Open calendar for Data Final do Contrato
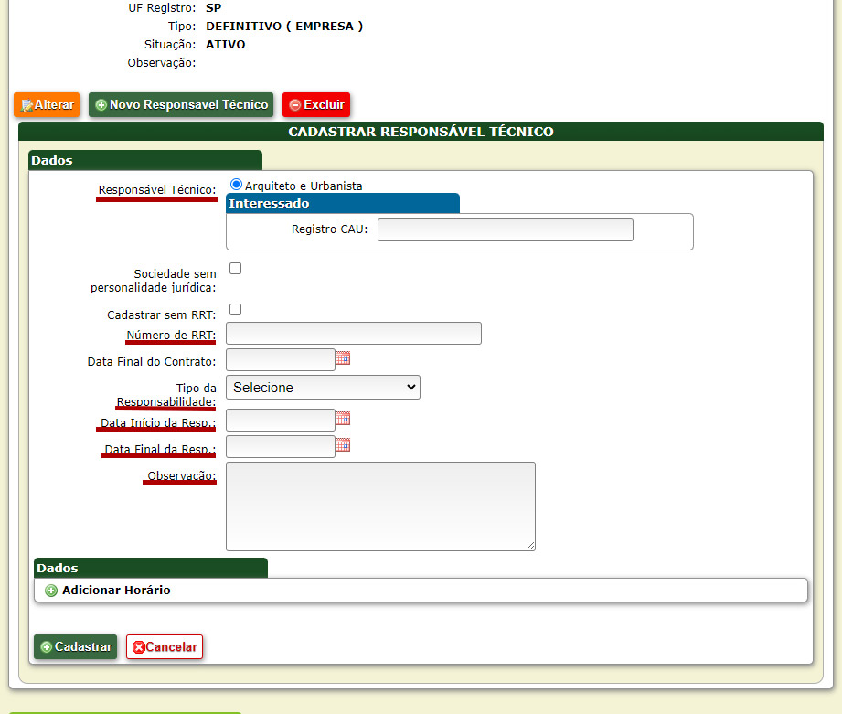Viewport: 842px width, 714px height. (343, 358)
